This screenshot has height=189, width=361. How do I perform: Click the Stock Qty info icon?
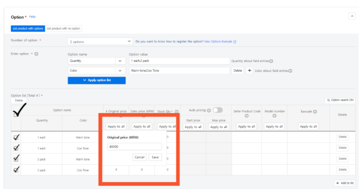tap(176, 111)
